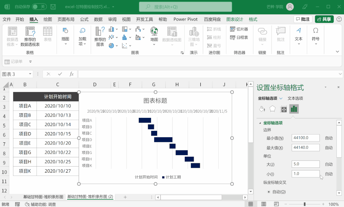Image resolution: width=344 pixels, height=207 pixels.
Task: Click 自动 reset next to 最小值
Action: (329, 138)
